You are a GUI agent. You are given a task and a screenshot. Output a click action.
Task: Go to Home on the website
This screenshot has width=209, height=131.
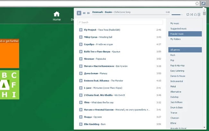[57, 16]
